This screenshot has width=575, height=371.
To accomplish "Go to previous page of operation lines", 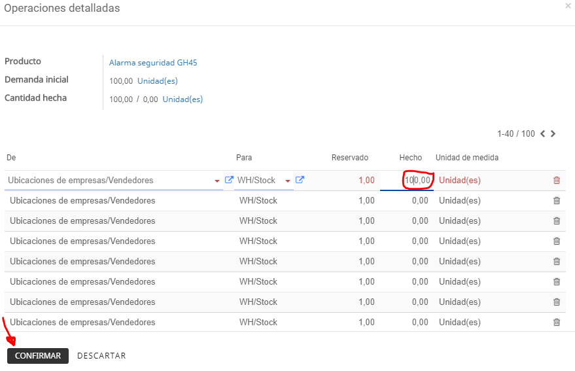I will [x=543, y=133].
